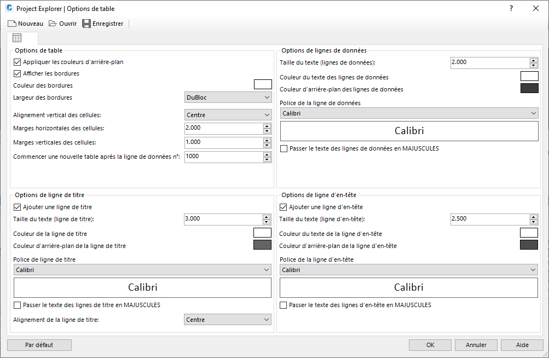Increase the 'Marges horizontales des cellules' value

tap(267, 126)
